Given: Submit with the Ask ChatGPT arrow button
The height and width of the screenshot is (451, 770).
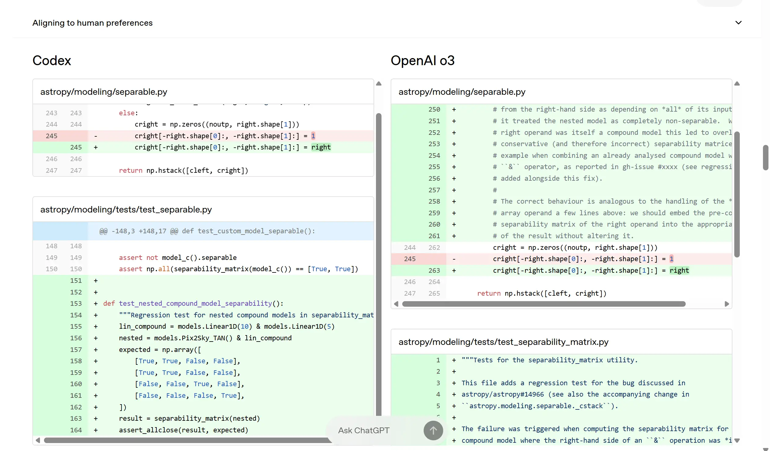Looking at the screenshot, I should [x=433, y=430].
